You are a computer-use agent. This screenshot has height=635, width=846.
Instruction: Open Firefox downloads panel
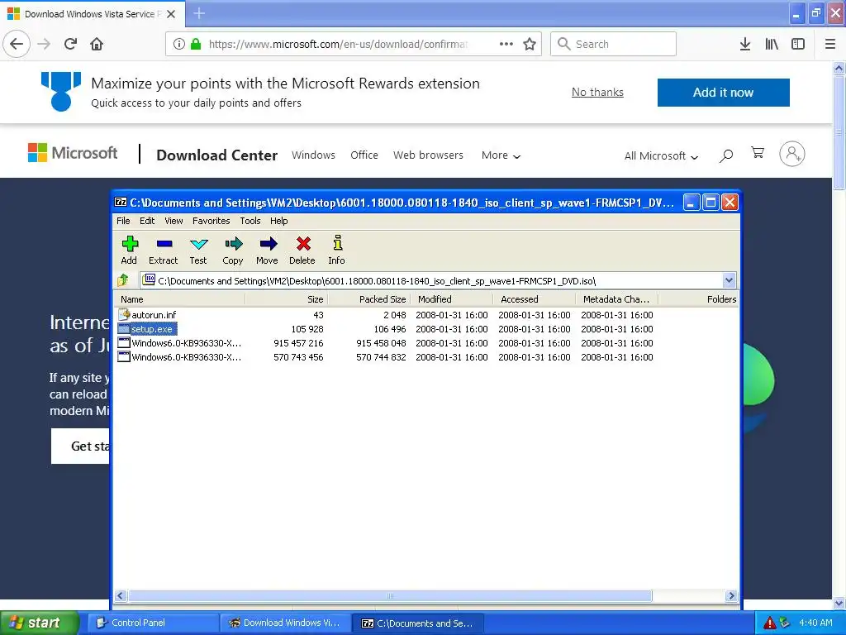pos(745,44)
